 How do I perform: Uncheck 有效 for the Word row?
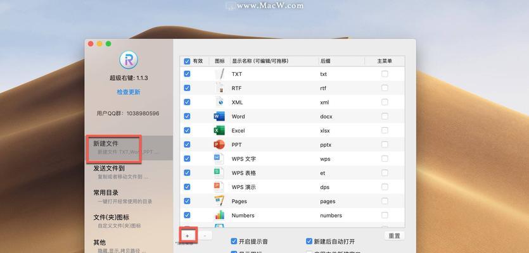click(187, 116)
